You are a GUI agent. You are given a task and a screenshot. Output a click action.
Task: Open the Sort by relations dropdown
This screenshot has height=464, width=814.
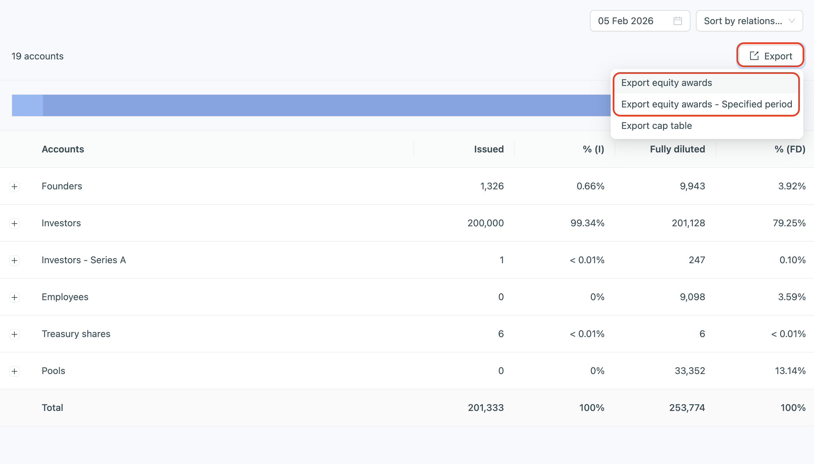[743, 21]
